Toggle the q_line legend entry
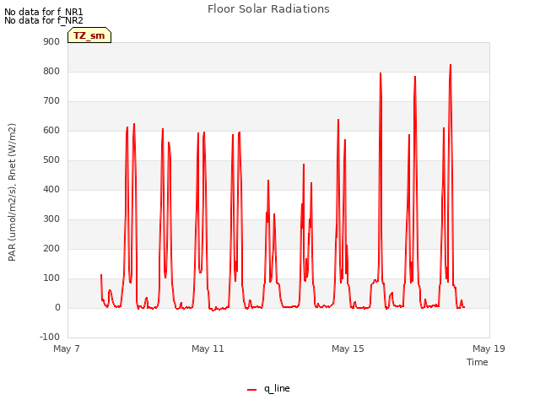The image size is (540, 405). coord(268,389)
